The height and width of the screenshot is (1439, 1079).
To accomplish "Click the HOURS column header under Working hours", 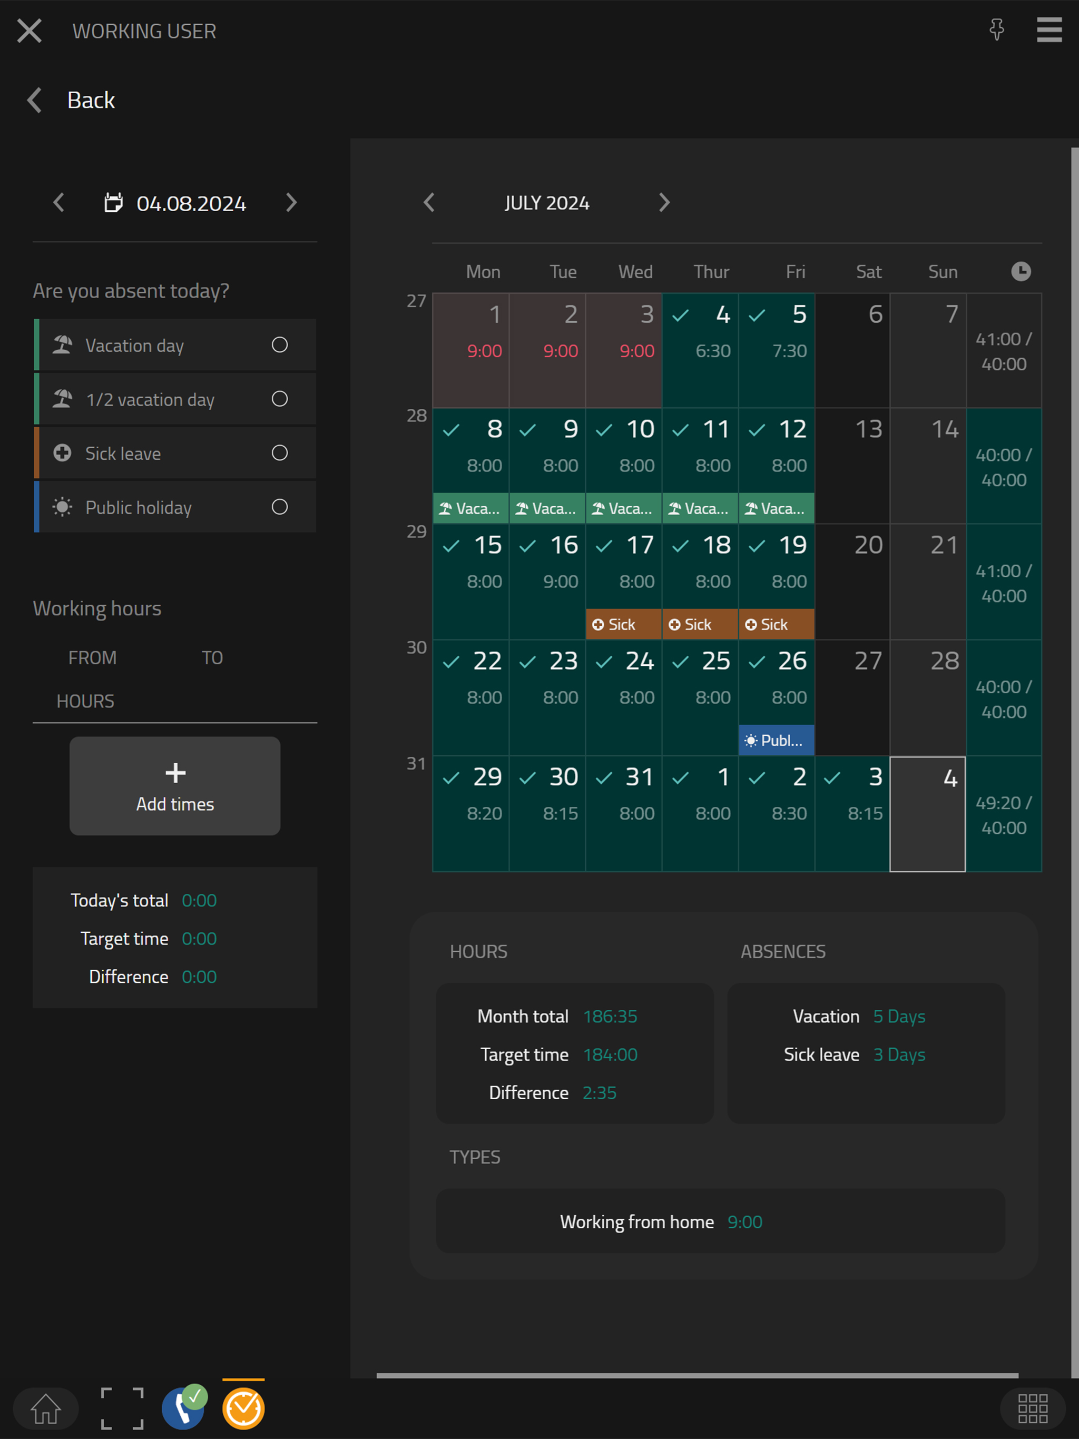I will coord(85,701).
